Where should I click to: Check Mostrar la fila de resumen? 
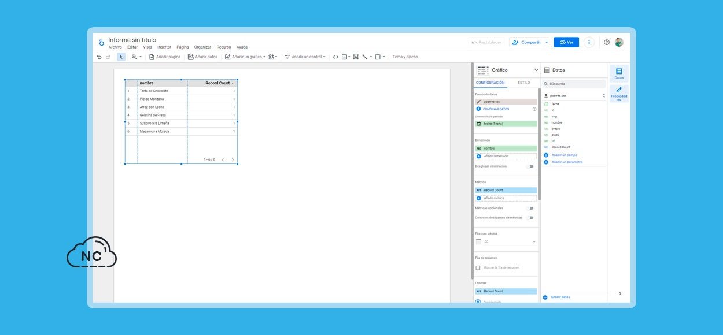pyautogui.click(x=478, y=267)
